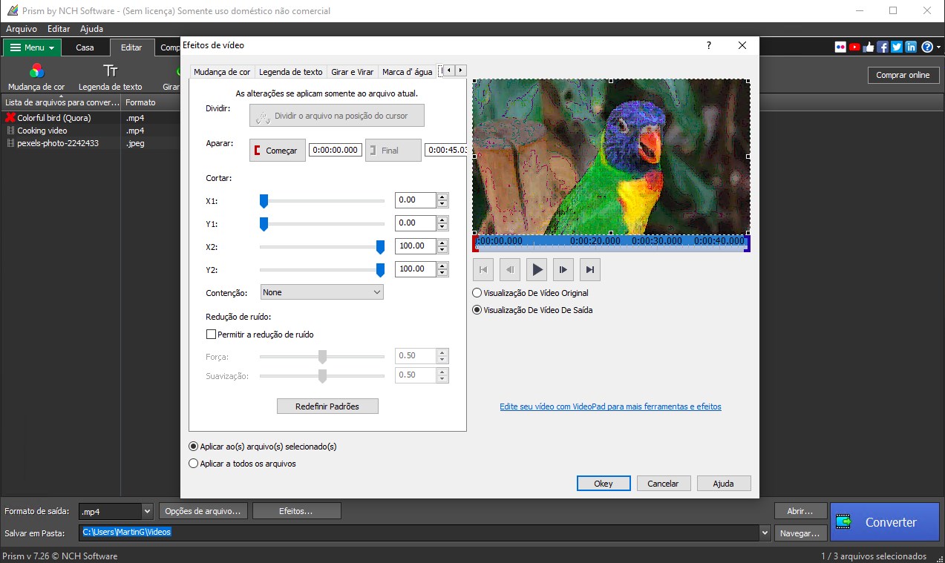Image resolution: width=945 pixels, height=563 pixels.
Task: Choose Aplicar a todos os arquivos
Action: 194,464
